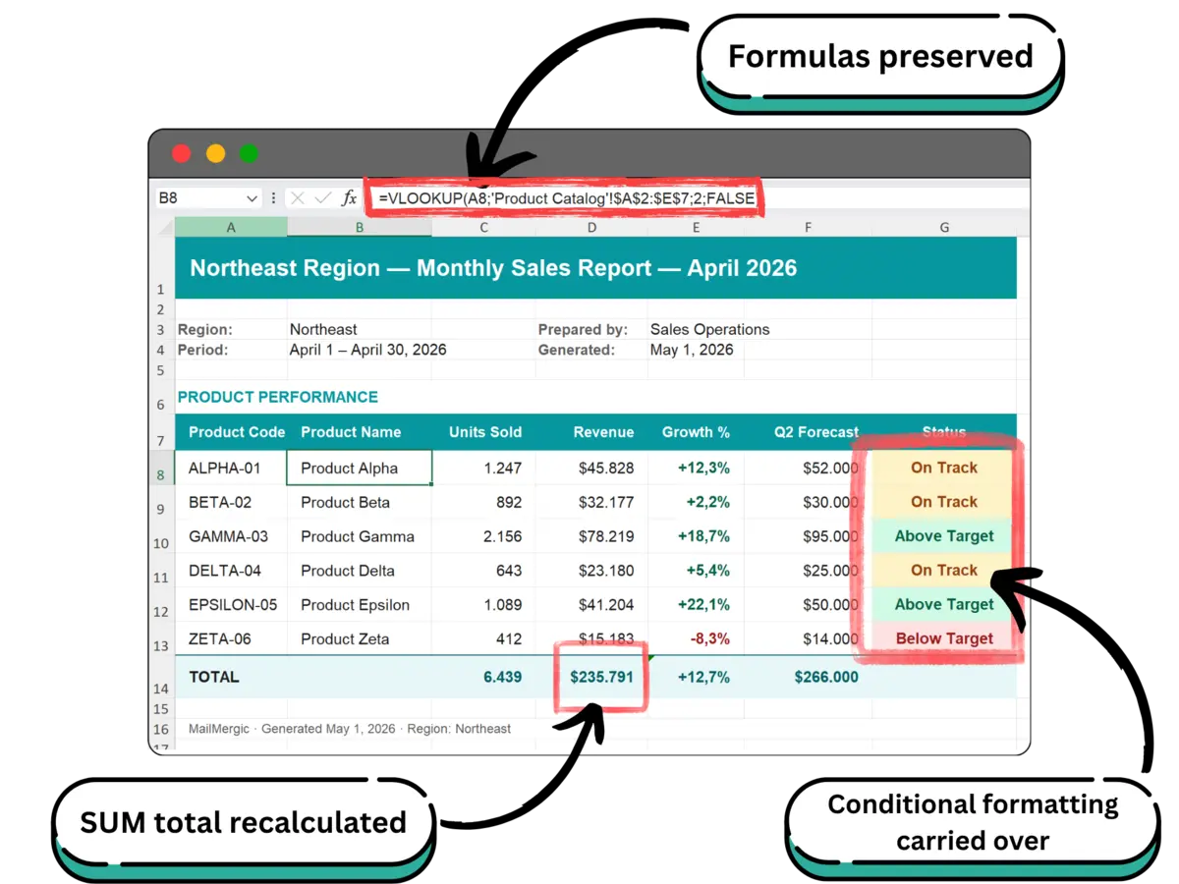Click the yellow minimize window button
Image resolution: width=1179 pixels, height=884 pixels.
coord(215,153)
